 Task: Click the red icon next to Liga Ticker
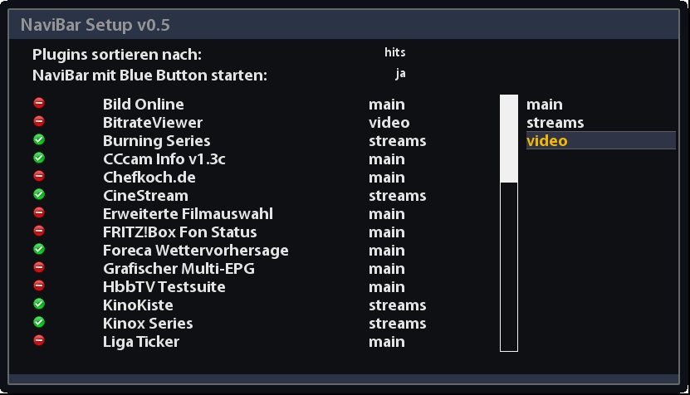coord(39,340)
